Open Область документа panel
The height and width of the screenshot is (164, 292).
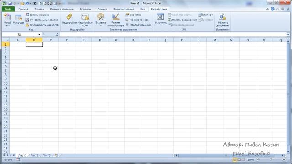[223, 20]
